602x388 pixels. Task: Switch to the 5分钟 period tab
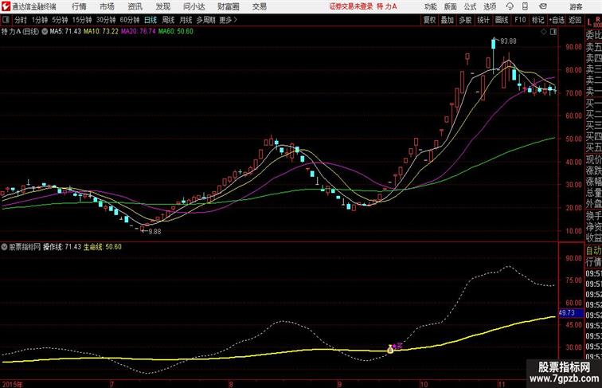pyautogui.click(x=60, y=20)
